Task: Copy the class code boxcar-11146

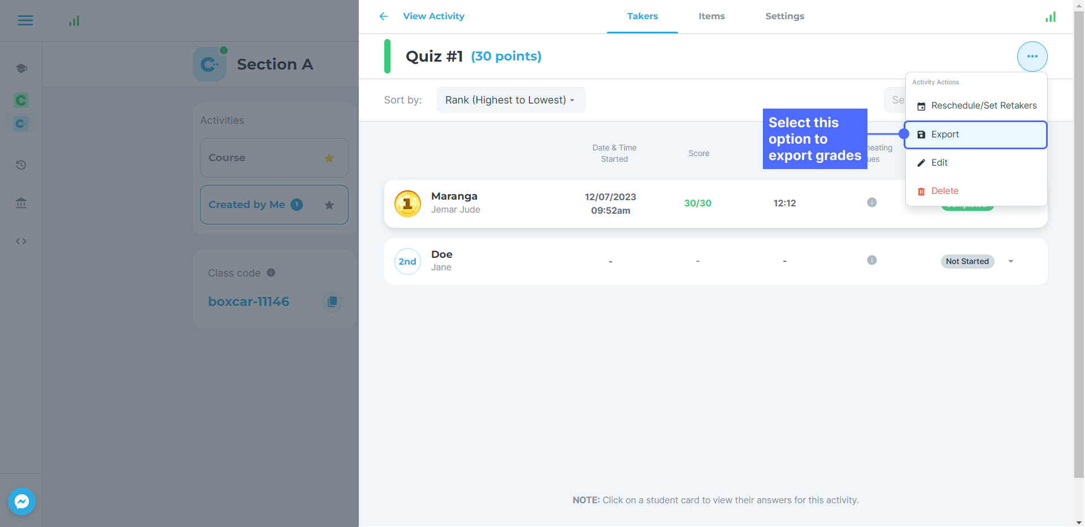Action: point(332,301)
